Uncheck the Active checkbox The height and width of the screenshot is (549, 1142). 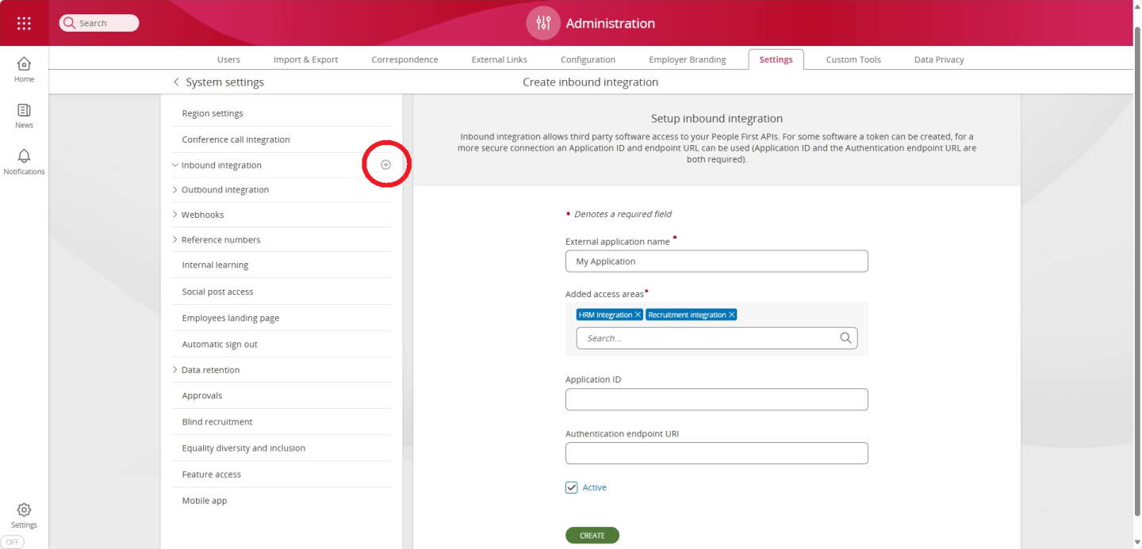point(572,487)
